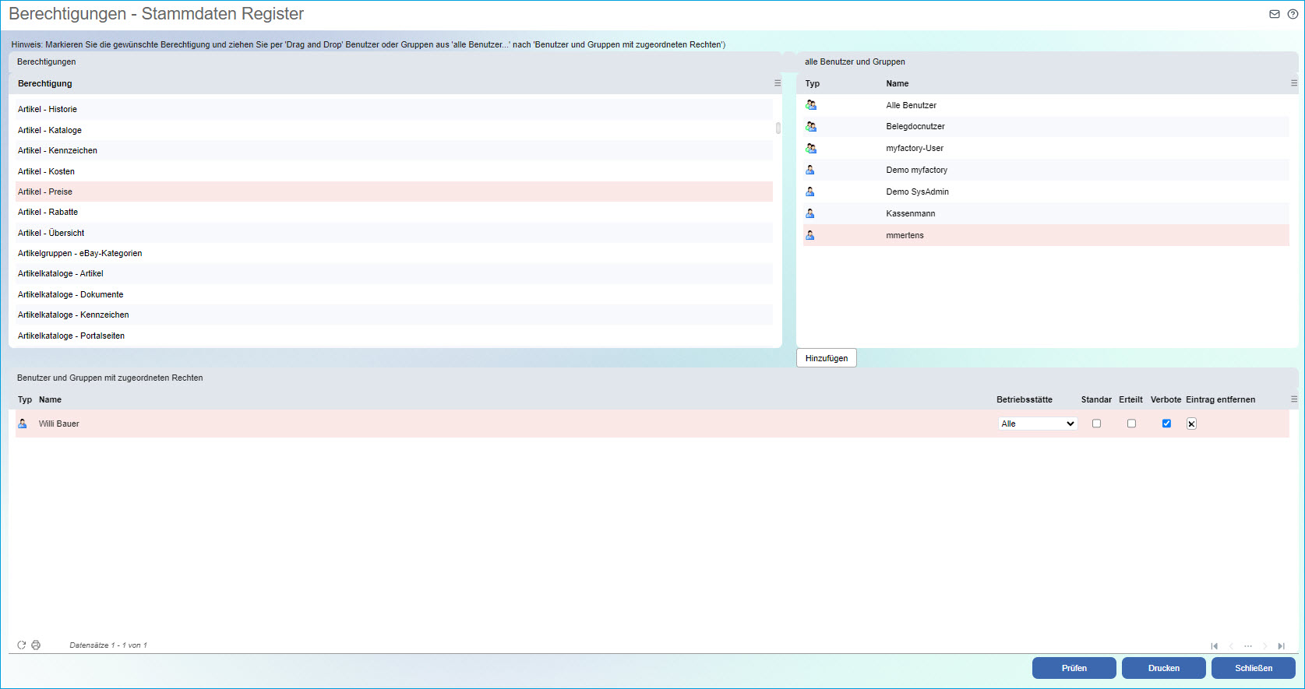Select 'Artikelkataloge - Dokumente' in the permissions list
The width and height of the screenshot is (1305, 689).
pos(71,294)
